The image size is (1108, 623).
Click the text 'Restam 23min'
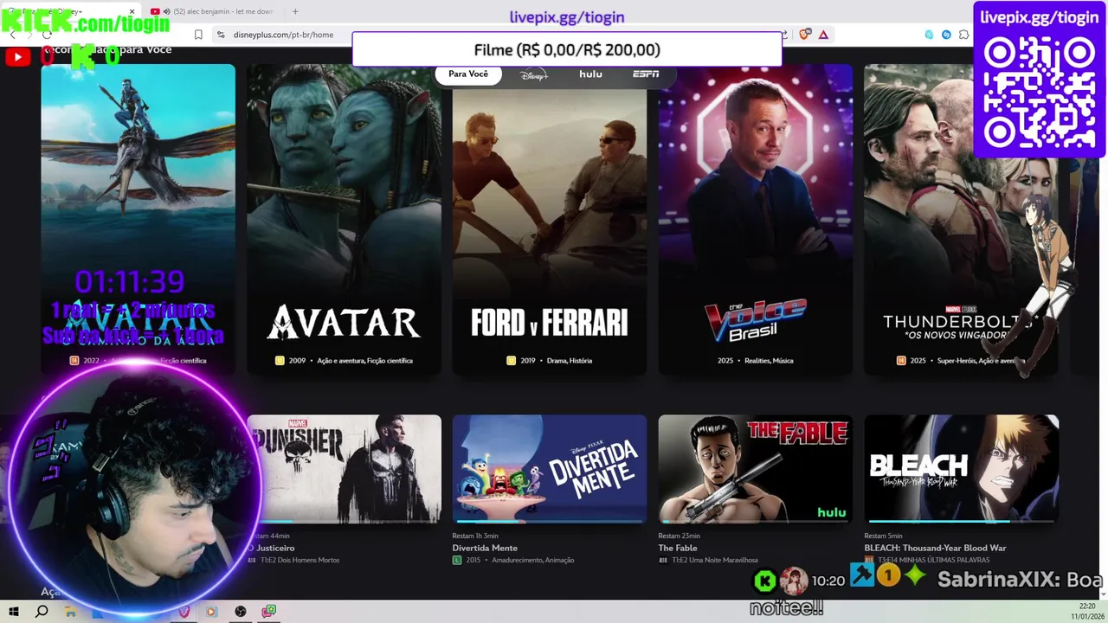click(680, 536)
